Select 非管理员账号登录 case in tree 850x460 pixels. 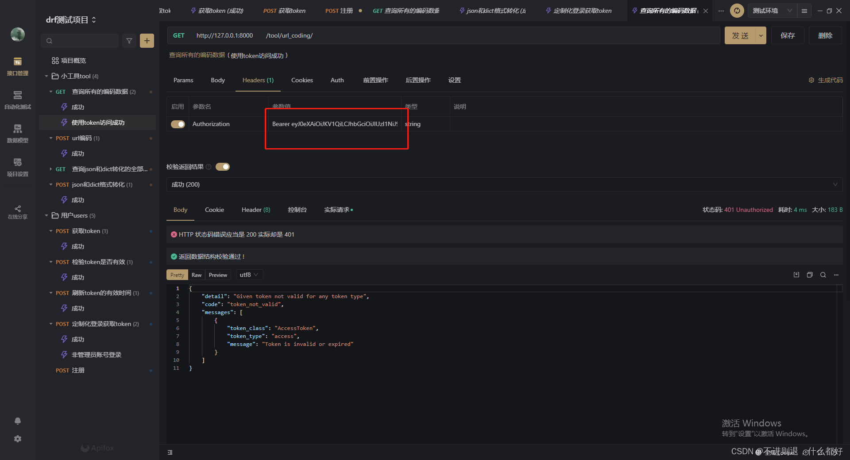97,355
